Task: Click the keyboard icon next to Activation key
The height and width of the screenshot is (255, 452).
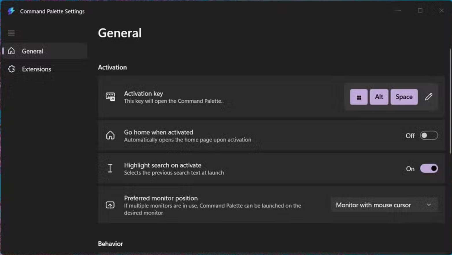Action: point(110,97)
